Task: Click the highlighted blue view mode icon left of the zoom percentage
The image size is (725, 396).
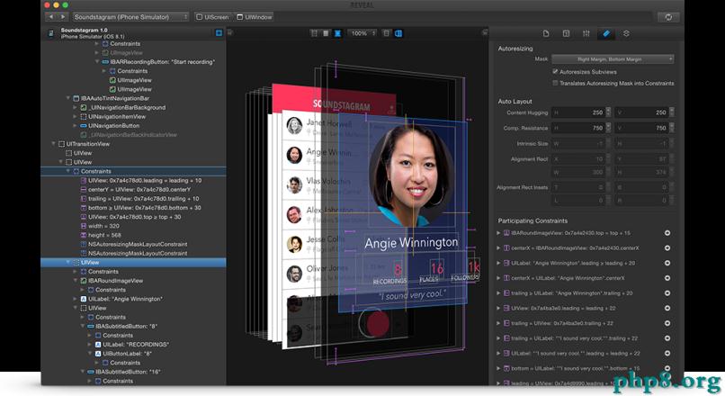Action: 337,33
